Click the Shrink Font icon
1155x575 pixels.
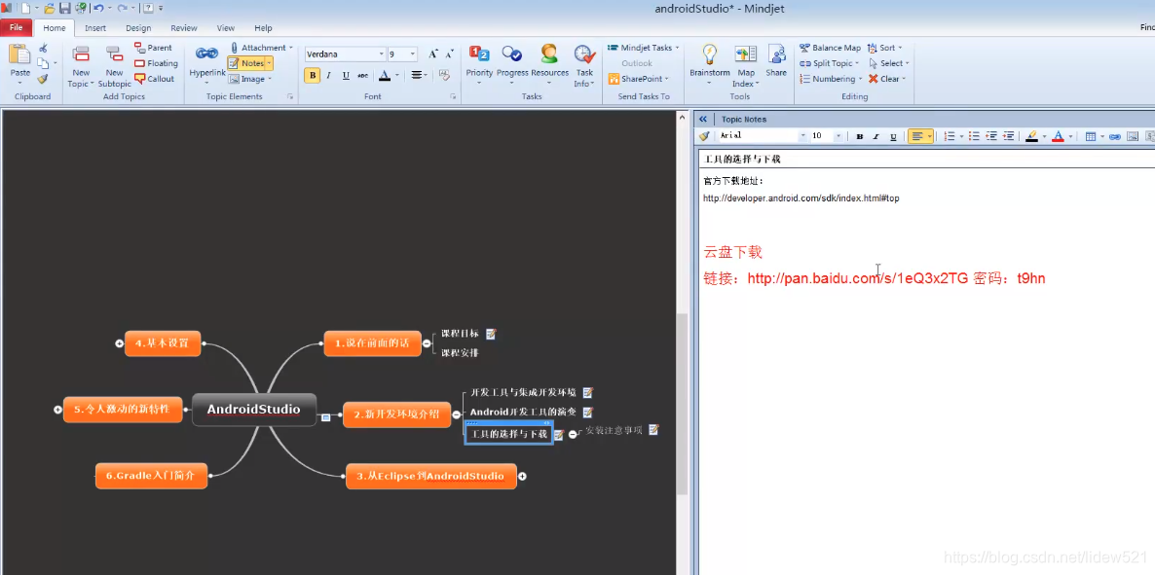[449, 54]
